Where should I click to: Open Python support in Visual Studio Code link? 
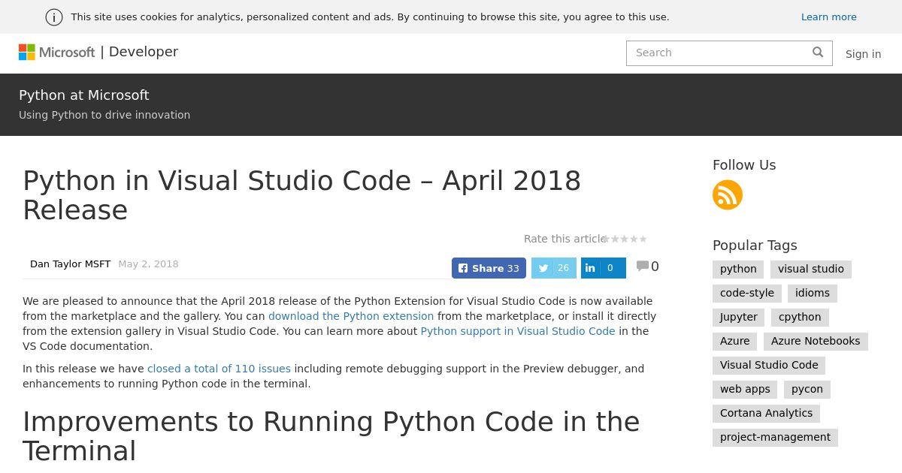[518, 331]
